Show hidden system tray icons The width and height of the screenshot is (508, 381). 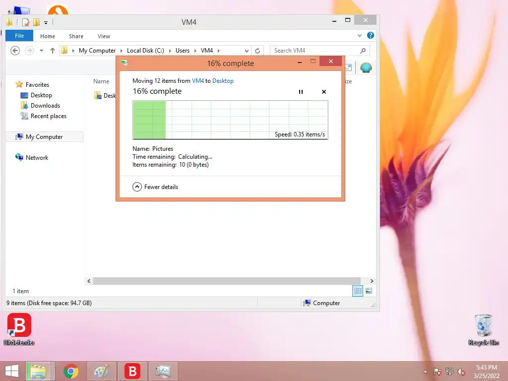tap(425, 372)
